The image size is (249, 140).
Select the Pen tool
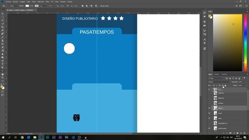coord(2,61)
